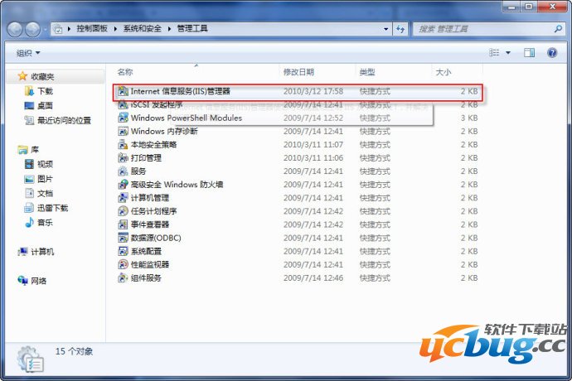This screenshot has width=572, height=381.
Task: Select the 服务 shortcut icon
Action: click(x=123, y=171)
